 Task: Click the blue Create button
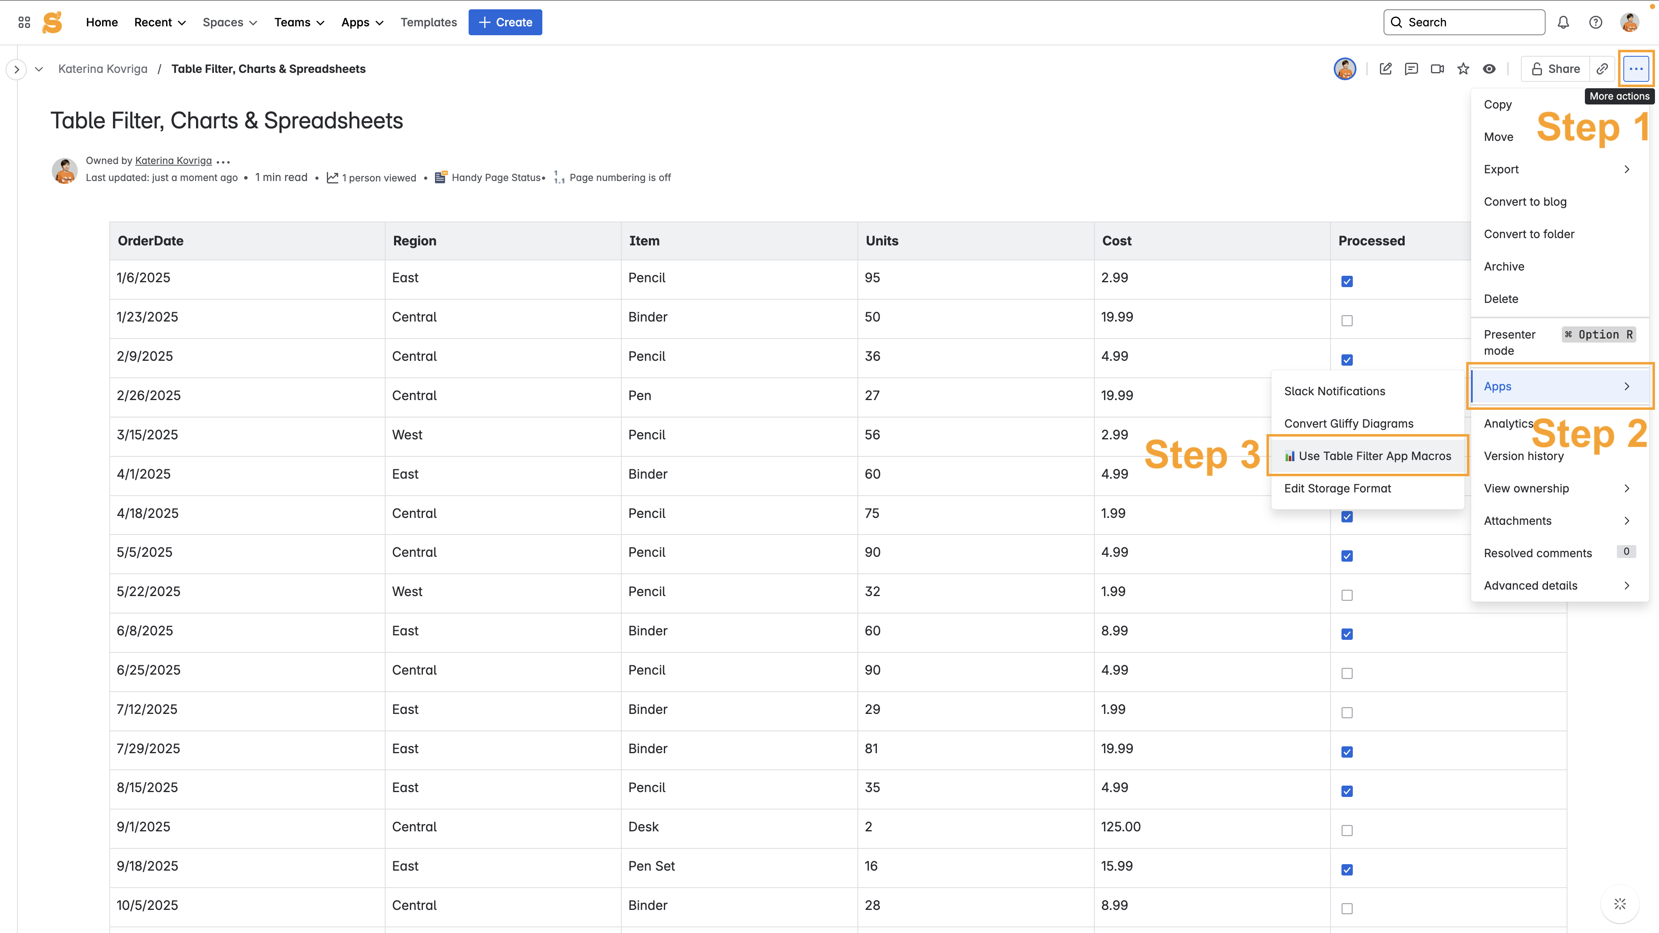(505, 23)
